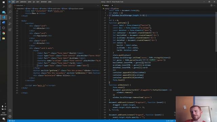Click the '<h3>Yapılanlar</h3>' line

[42, 36]
